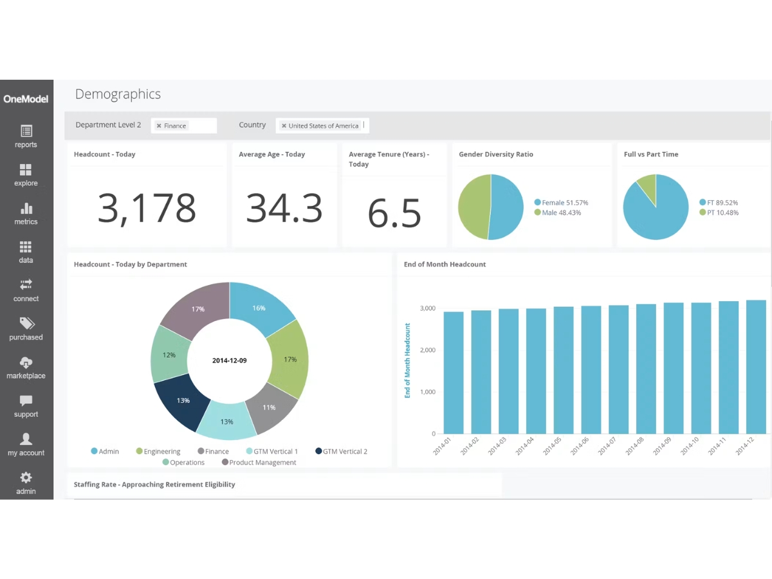Click the Country filter input field
Image resolution: width=772 pixels, height=579 pixels.
[323, 125]
